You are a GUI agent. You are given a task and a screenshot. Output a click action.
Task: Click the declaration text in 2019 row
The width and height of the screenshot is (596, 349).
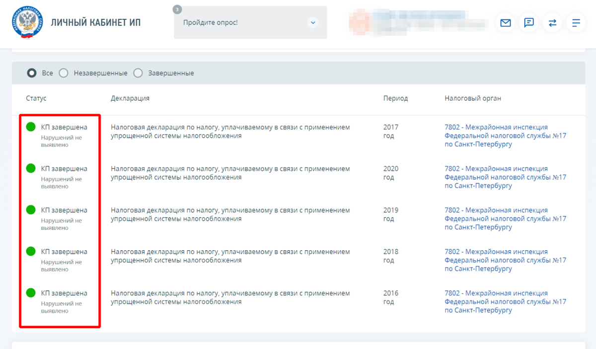[x=230, y=214]
